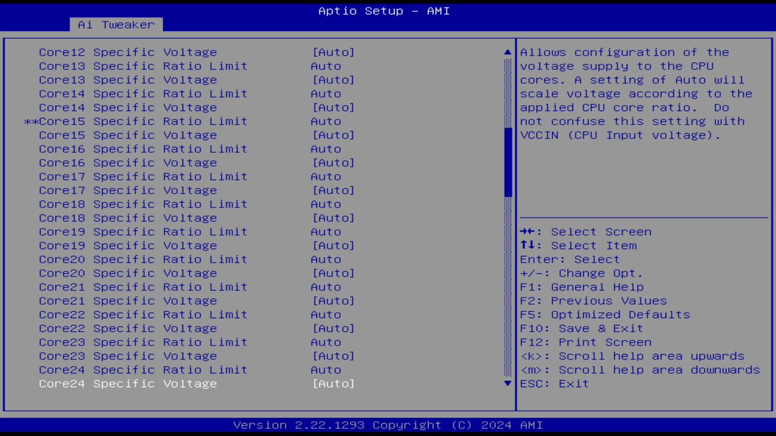The image size is (776, 436).
Task: Click scrollbar down arrow
Action: click(x=508, y=383)
